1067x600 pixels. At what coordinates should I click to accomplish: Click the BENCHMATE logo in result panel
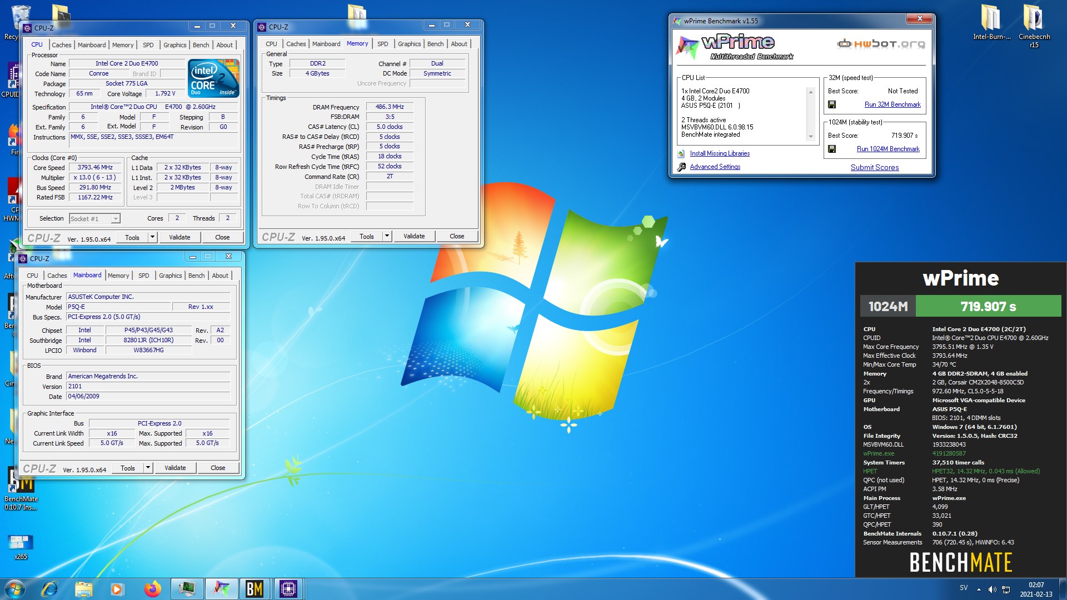tap(961, 562)
